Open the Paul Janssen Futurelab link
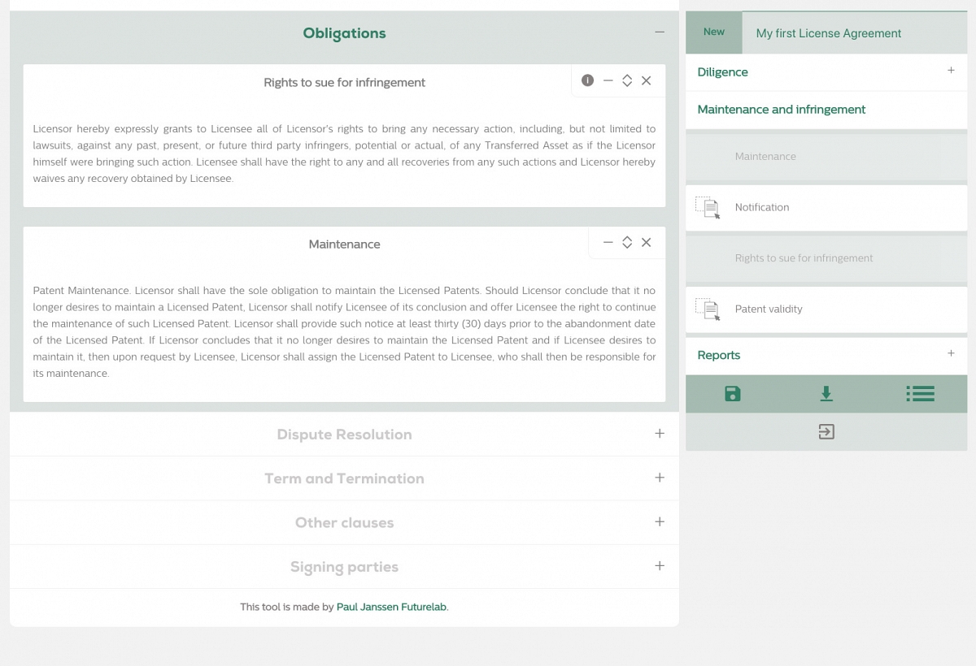The width and height of the screenshot is (976, 666). coord(392,607)
